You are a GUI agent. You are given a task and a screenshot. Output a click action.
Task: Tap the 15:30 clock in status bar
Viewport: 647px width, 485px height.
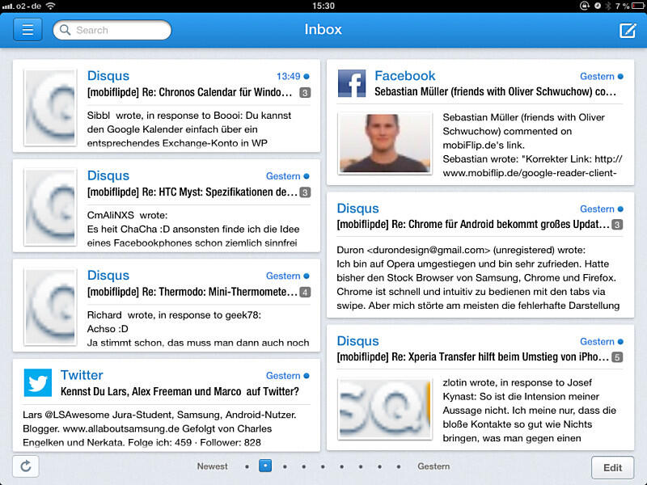coord(323,6)
